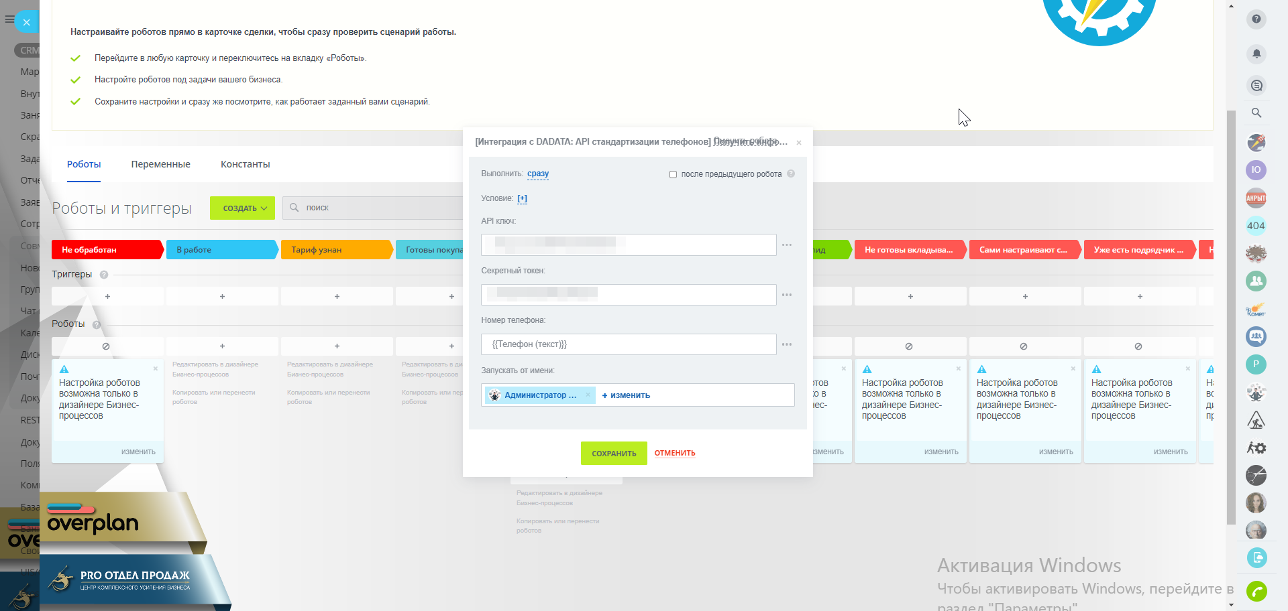Select the 'Сами настраивают с...' stage header
The image size is (1288, 611).
click(1025, 249)
